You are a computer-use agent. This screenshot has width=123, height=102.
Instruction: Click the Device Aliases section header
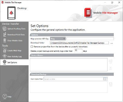(72, 55)
